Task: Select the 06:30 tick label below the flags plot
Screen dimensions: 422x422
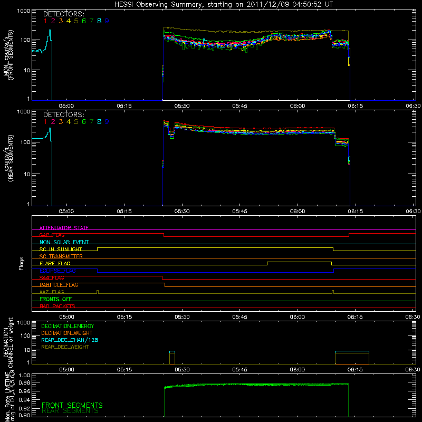Action: coord(413,317)
